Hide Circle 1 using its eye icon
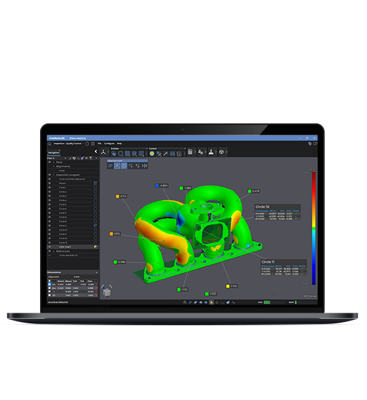 (49, 187)
